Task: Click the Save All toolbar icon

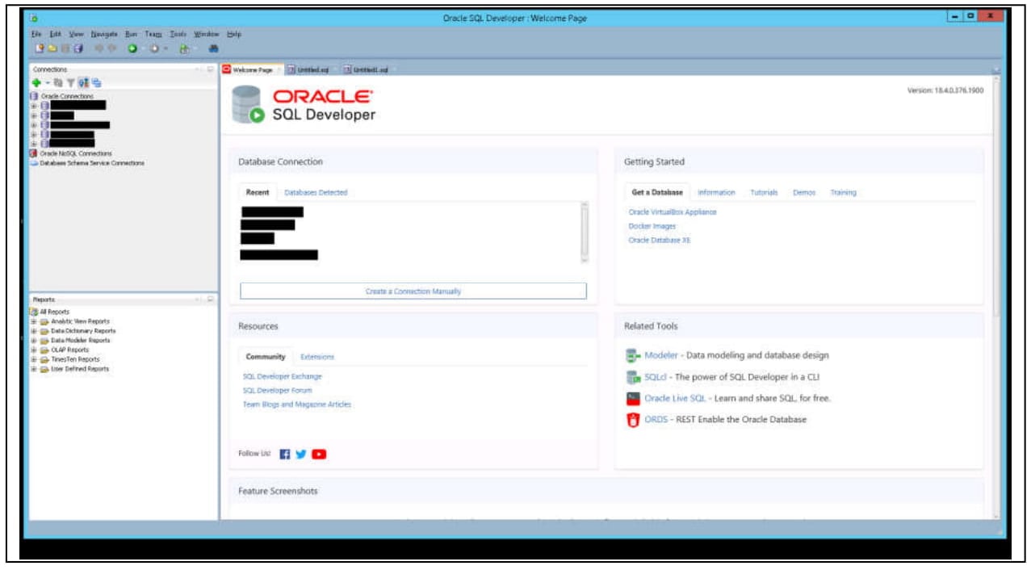Action: point(78,48)
